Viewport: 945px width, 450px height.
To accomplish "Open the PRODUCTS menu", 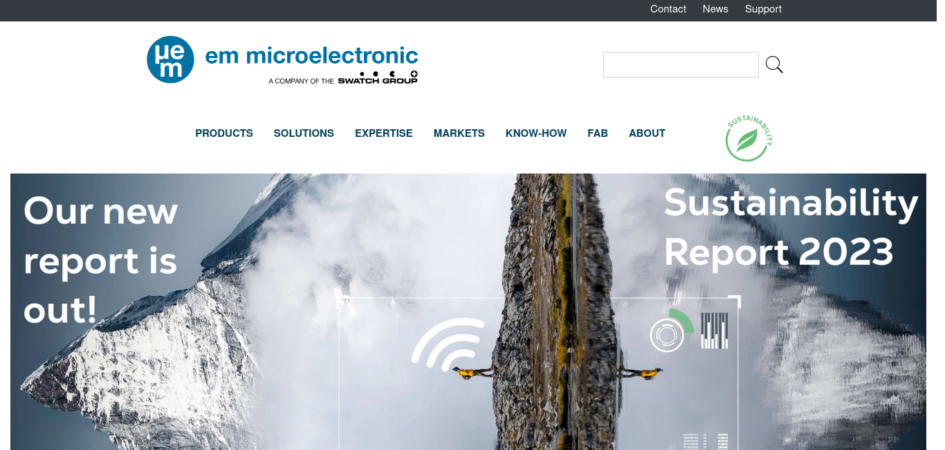I will tap(224, 133).
